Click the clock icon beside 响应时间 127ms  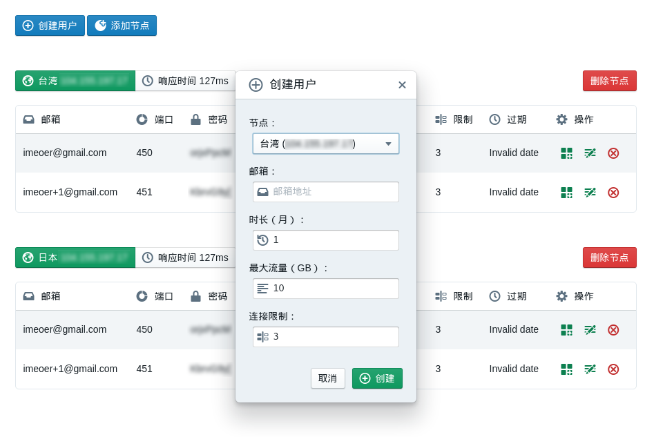(x=147, y=81)
